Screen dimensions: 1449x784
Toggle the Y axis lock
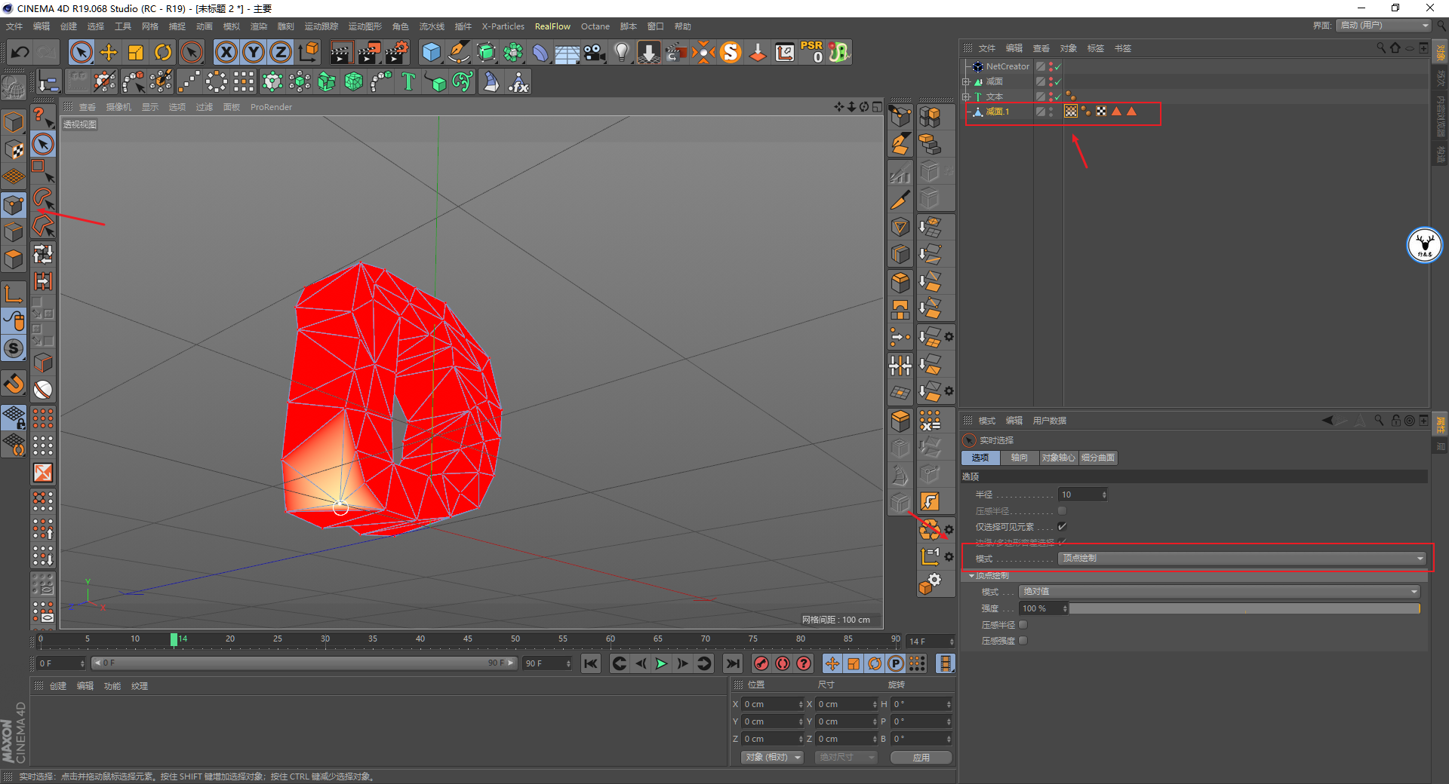254,52
